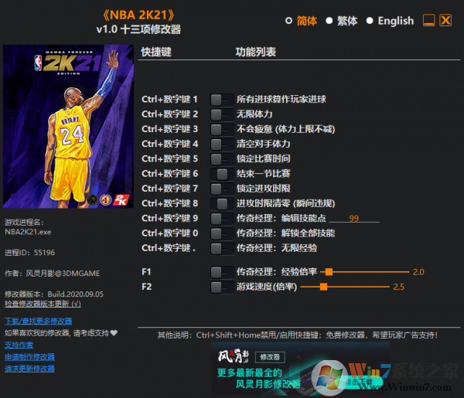Viewport: 464px width, 398px height.
Task: Click the 其他说明 Ctrl+Shift+Home note text
Action: coord(298,335)
